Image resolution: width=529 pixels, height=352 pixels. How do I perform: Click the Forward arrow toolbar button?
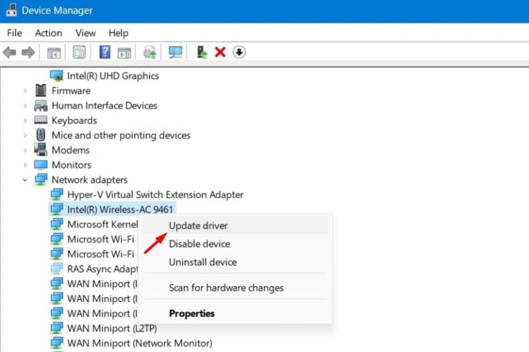click(x=28, y=52)
